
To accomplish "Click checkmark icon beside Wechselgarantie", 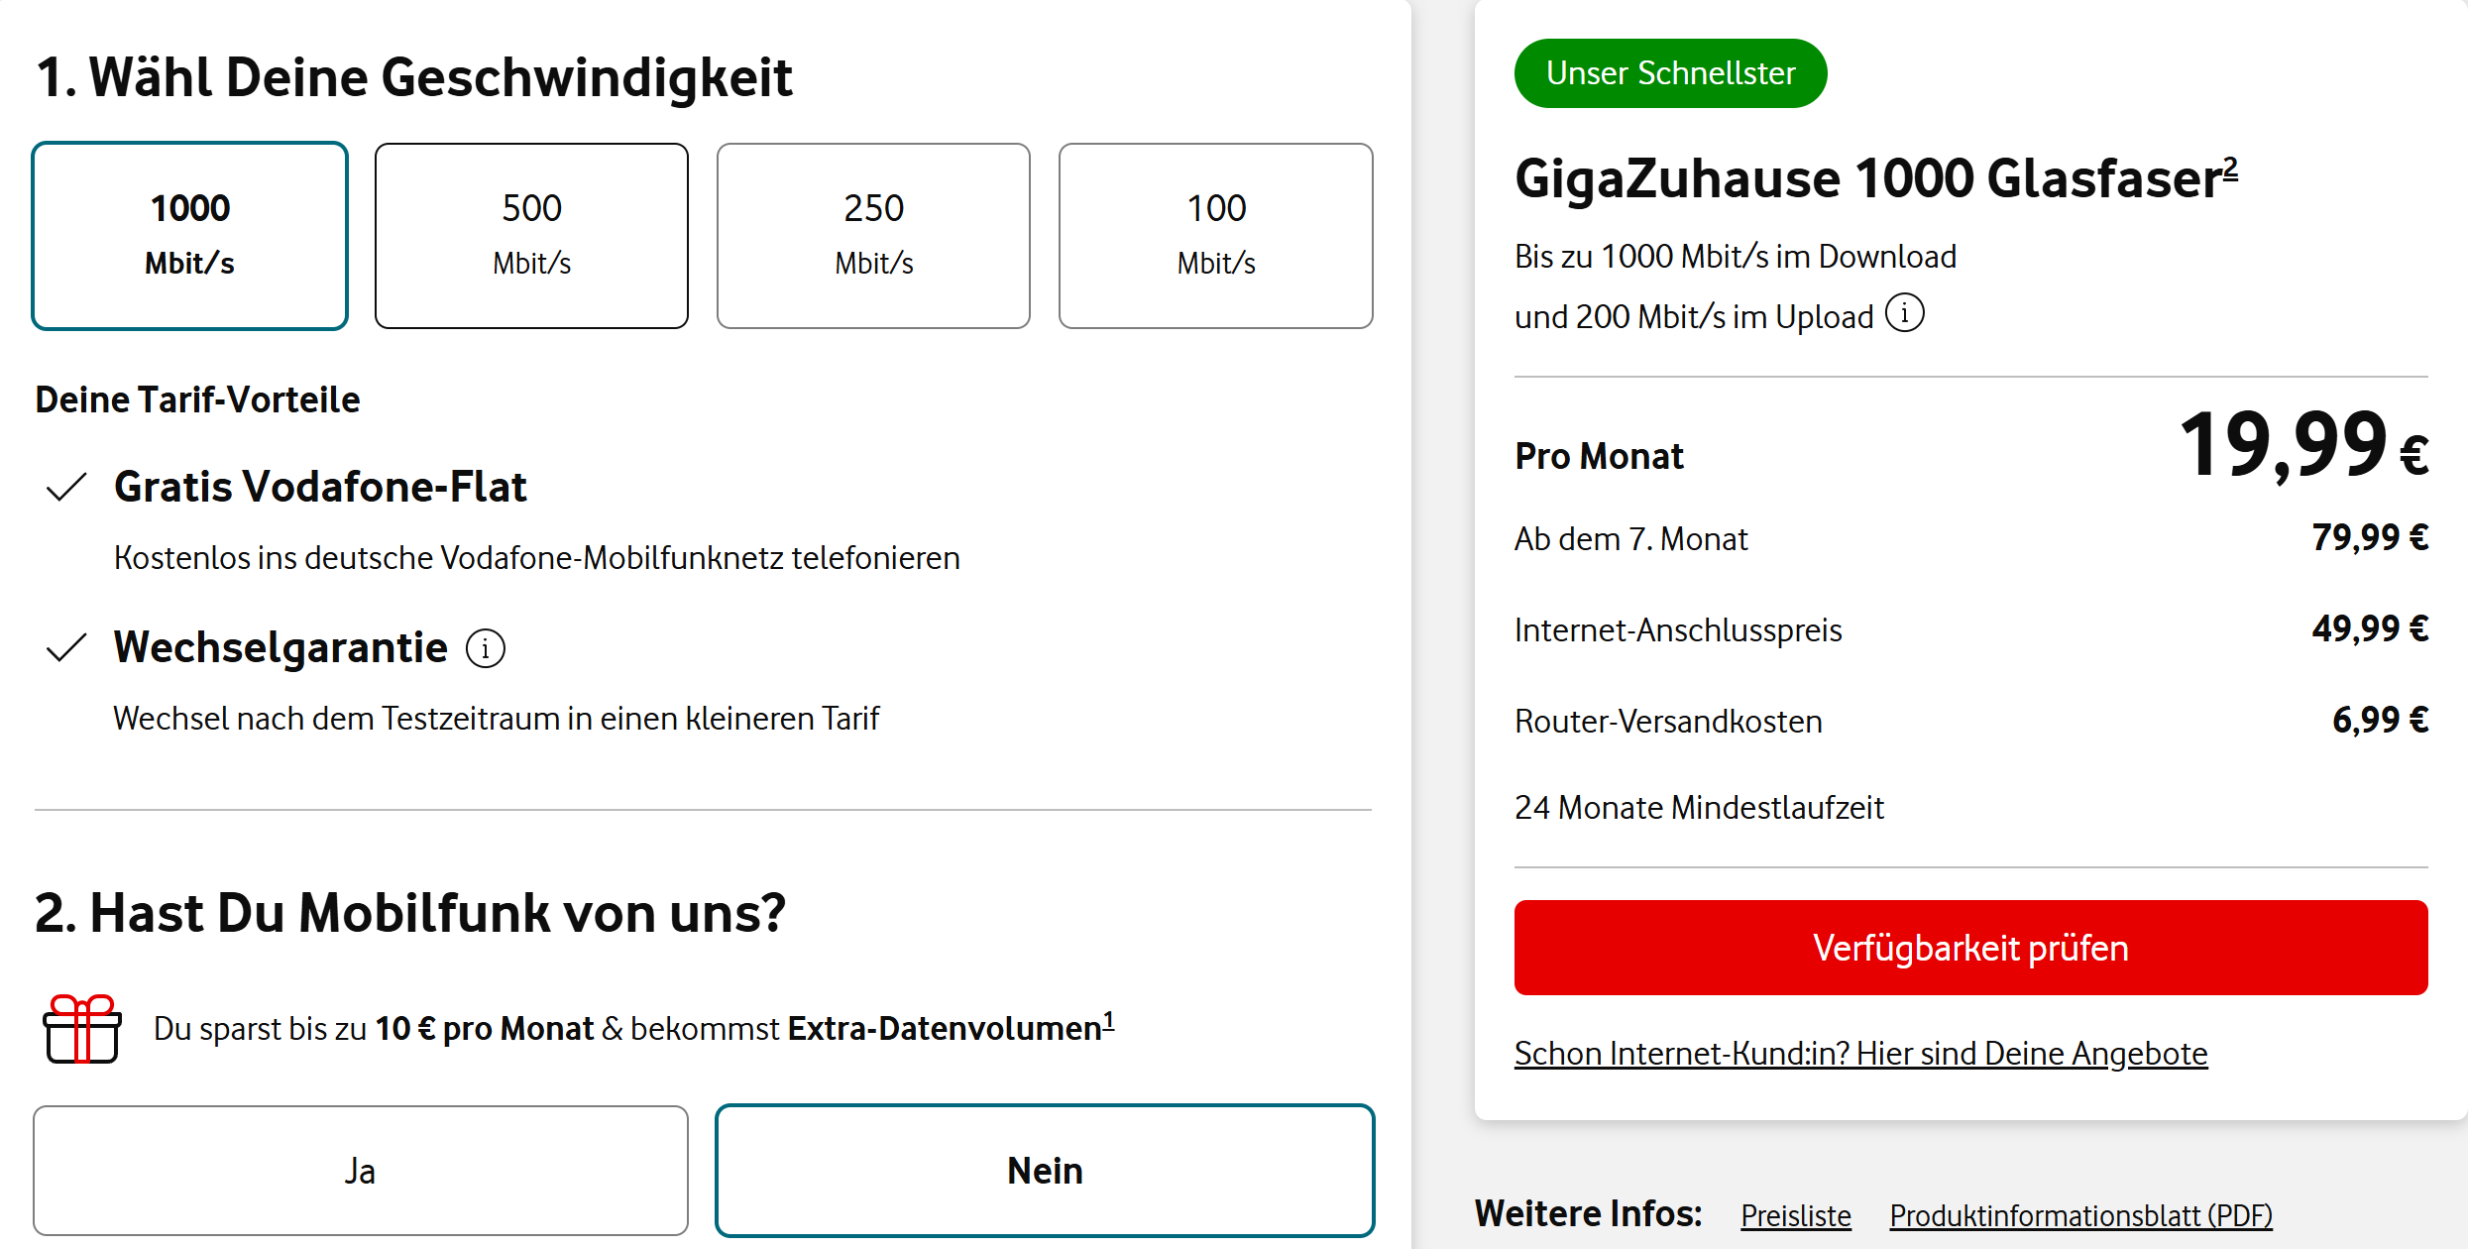I will point(66,647).
